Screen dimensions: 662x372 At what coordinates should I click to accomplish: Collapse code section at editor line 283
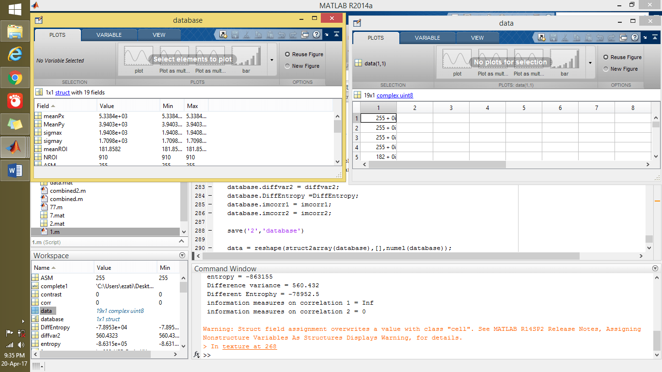pos(210,187)
